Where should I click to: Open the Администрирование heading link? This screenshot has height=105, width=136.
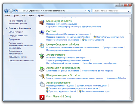click(x=58, y=83)
